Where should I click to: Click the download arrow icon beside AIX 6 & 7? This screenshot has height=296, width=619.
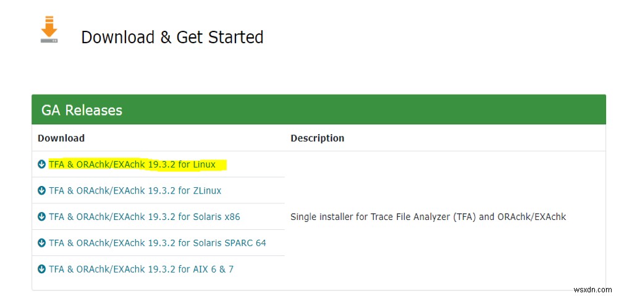[41, 269]
